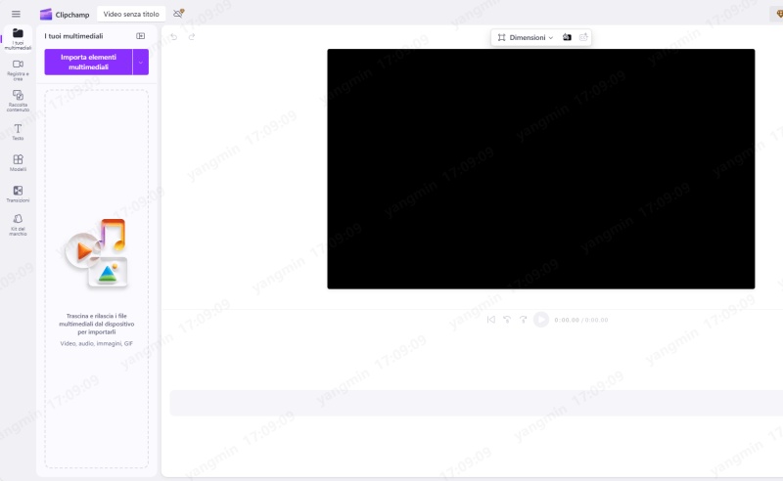Click the premium diamond icon
The image size is (783, 481).
(778, 14)
